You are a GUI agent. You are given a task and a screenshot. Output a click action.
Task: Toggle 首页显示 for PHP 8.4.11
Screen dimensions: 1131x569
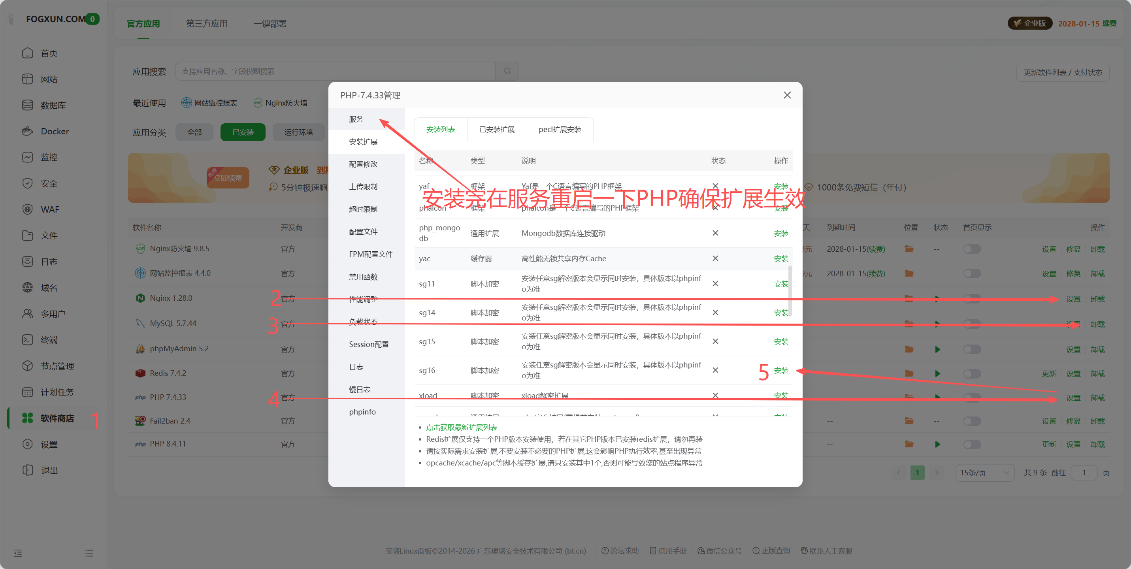[972, 444]
